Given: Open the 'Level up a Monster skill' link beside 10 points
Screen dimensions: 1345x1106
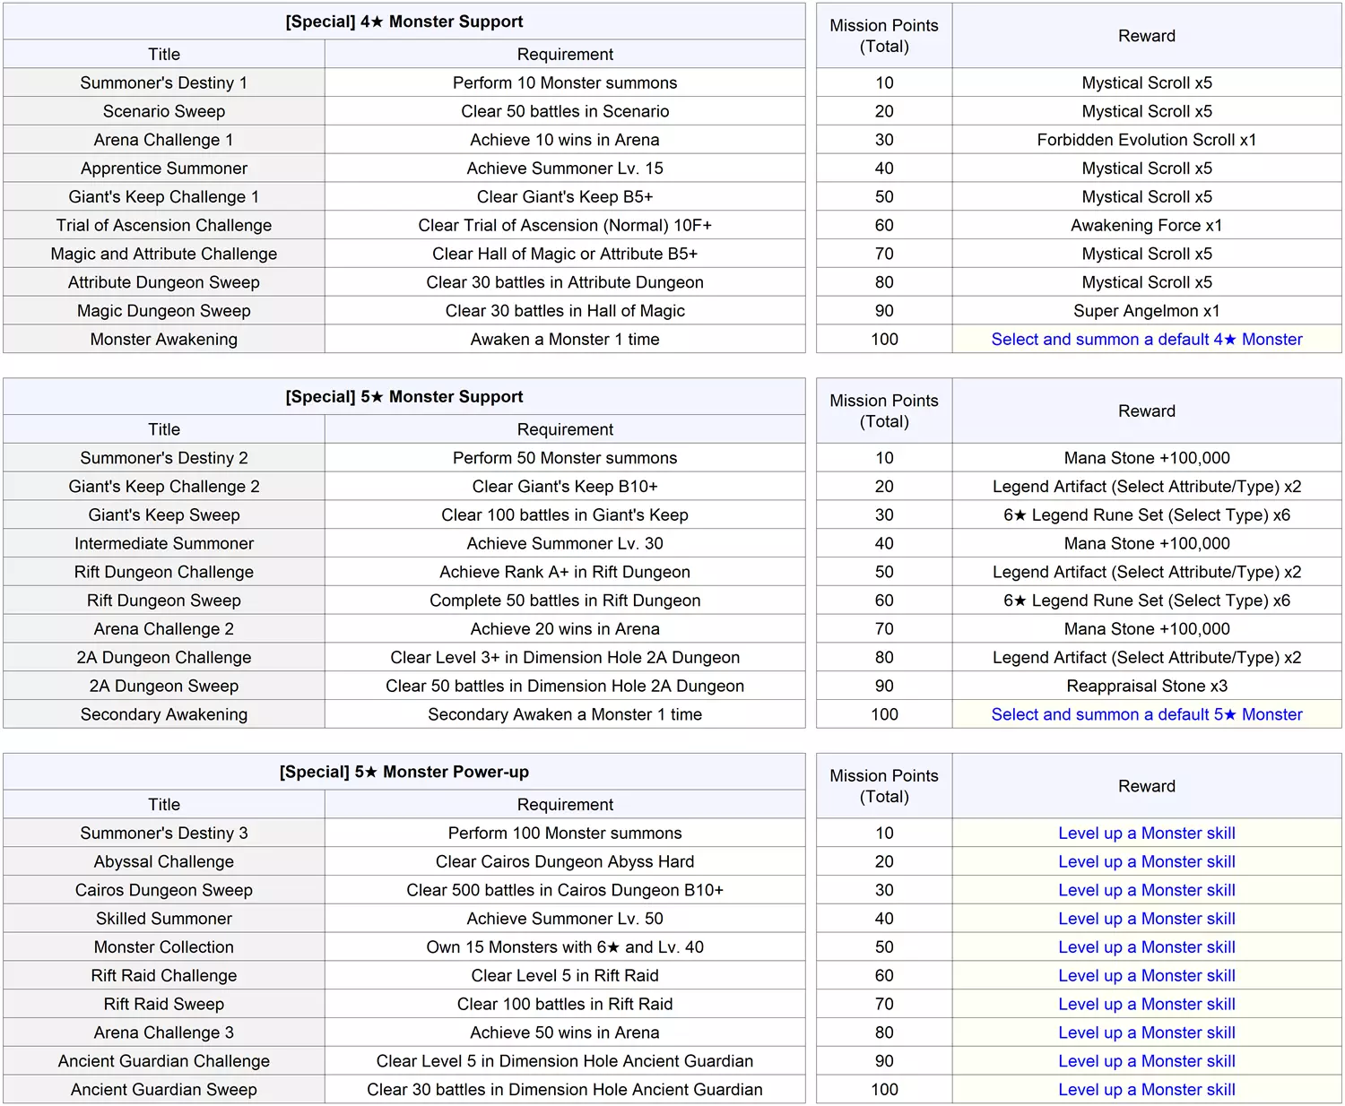Looking at the screenshot, I should (1146, 834).
